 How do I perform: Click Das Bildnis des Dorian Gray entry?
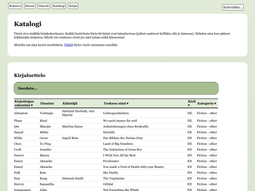coord(123,138)
